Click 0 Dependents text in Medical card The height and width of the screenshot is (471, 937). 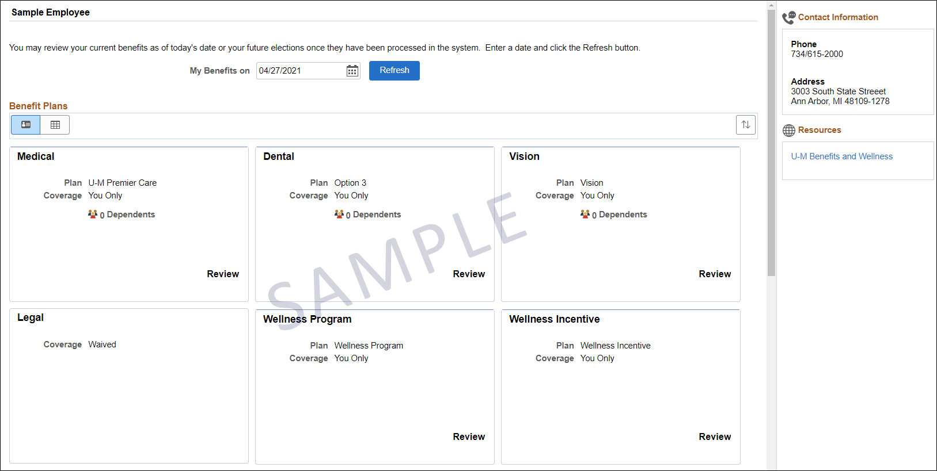(x=127, y=215)
